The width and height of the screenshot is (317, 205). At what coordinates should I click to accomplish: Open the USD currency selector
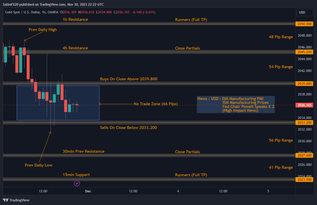coord(305,12)
